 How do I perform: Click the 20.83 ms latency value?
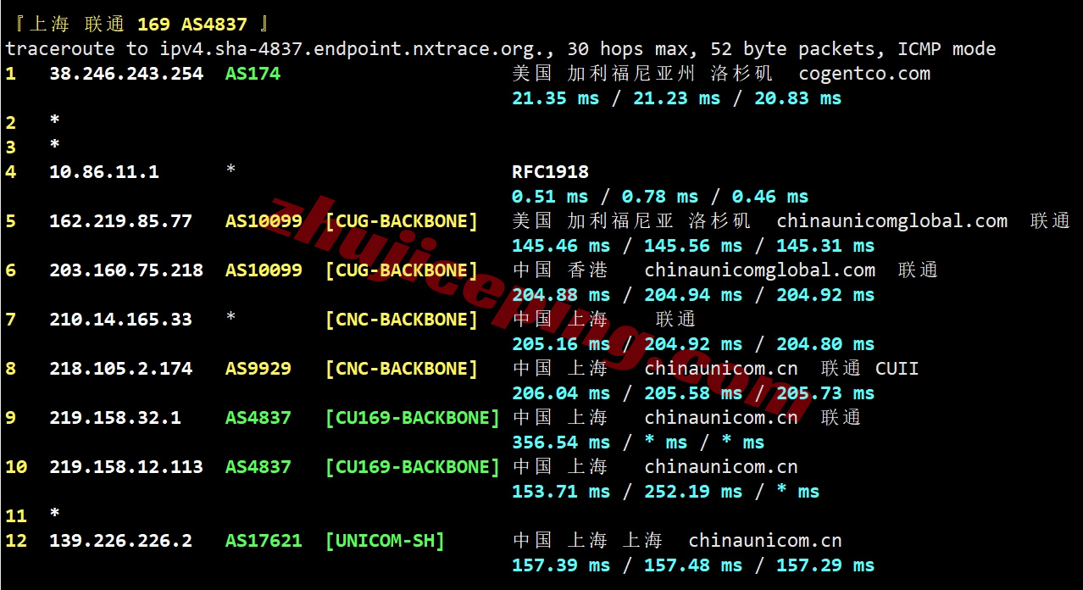pos(797,98)
